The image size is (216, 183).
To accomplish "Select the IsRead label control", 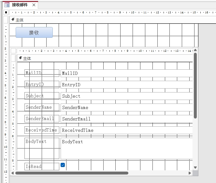I will pos(42,166).
